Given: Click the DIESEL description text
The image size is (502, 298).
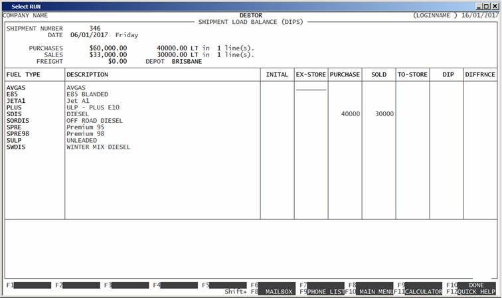Looking at the screenshot, I should (x=78, y=114).
